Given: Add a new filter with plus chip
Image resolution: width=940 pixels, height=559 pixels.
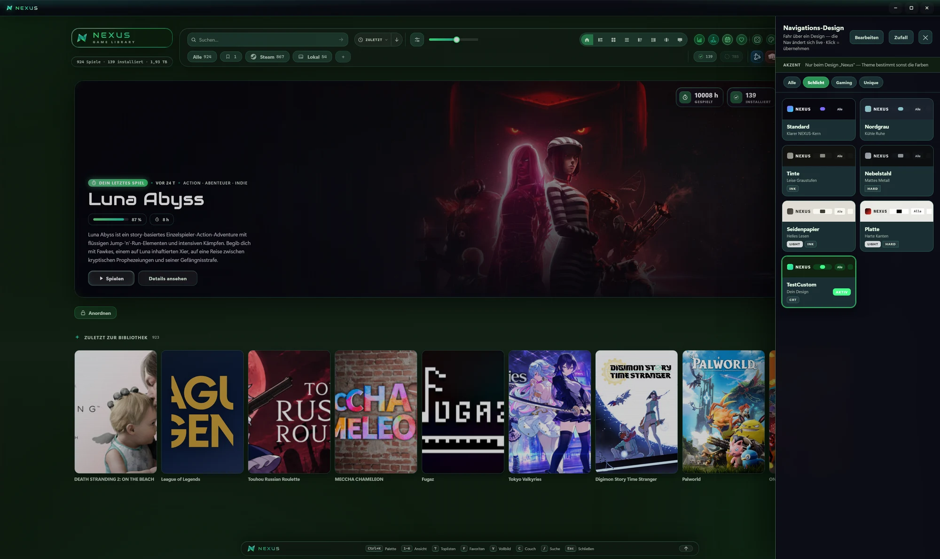Looking at the screenshot, I should (343, 57).
